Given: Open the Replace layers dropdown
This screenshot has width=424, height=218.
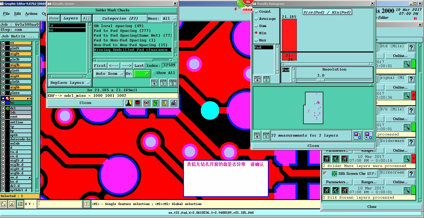Looking at the screenshot, I should point(70,83).
